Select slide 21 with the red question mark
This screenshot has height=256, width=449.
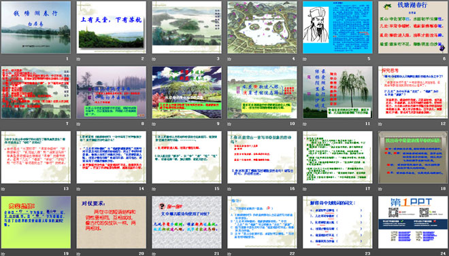point(186,222)
